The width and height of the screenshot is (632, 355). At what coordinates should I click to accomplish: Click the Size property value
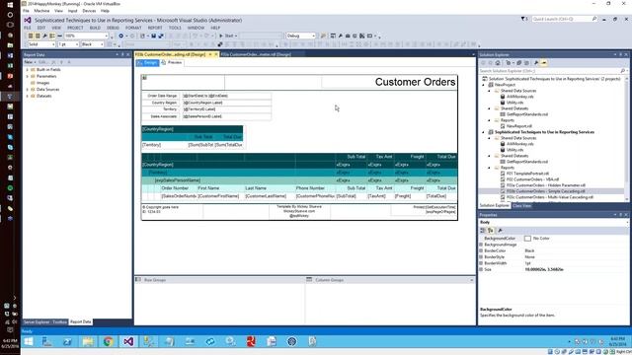click(544, 269)
